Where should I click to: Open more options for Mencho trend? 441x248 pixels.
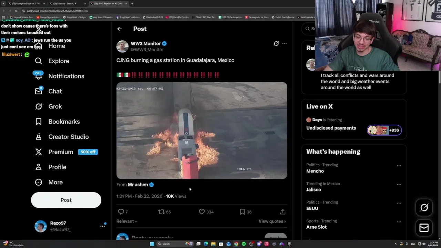(x=399, y=166)
